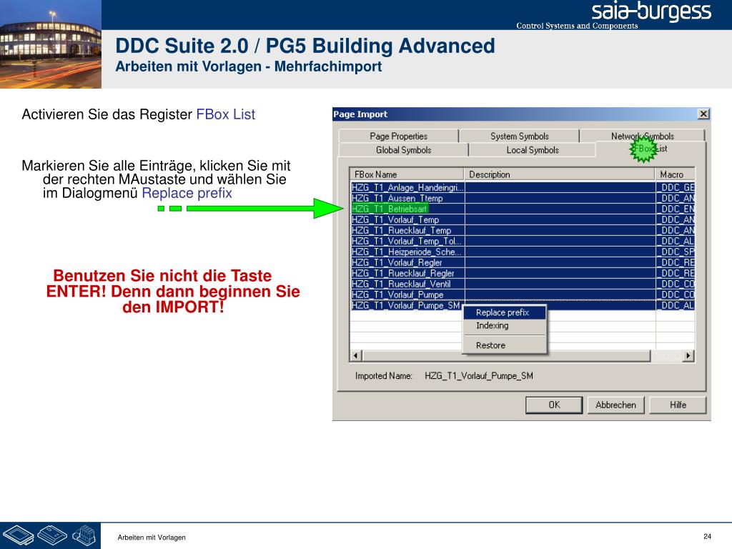Click DDC_GE macro cell in first row
732x549 pixels.
[x=676, y=187]
